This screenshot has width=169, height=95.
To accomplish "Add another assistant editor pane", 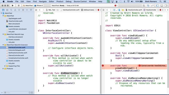I will coord(165,10).
